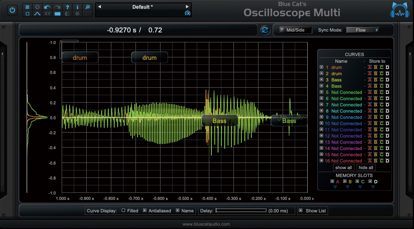Open the main menu hamburger icon

[x=27, y=7]
